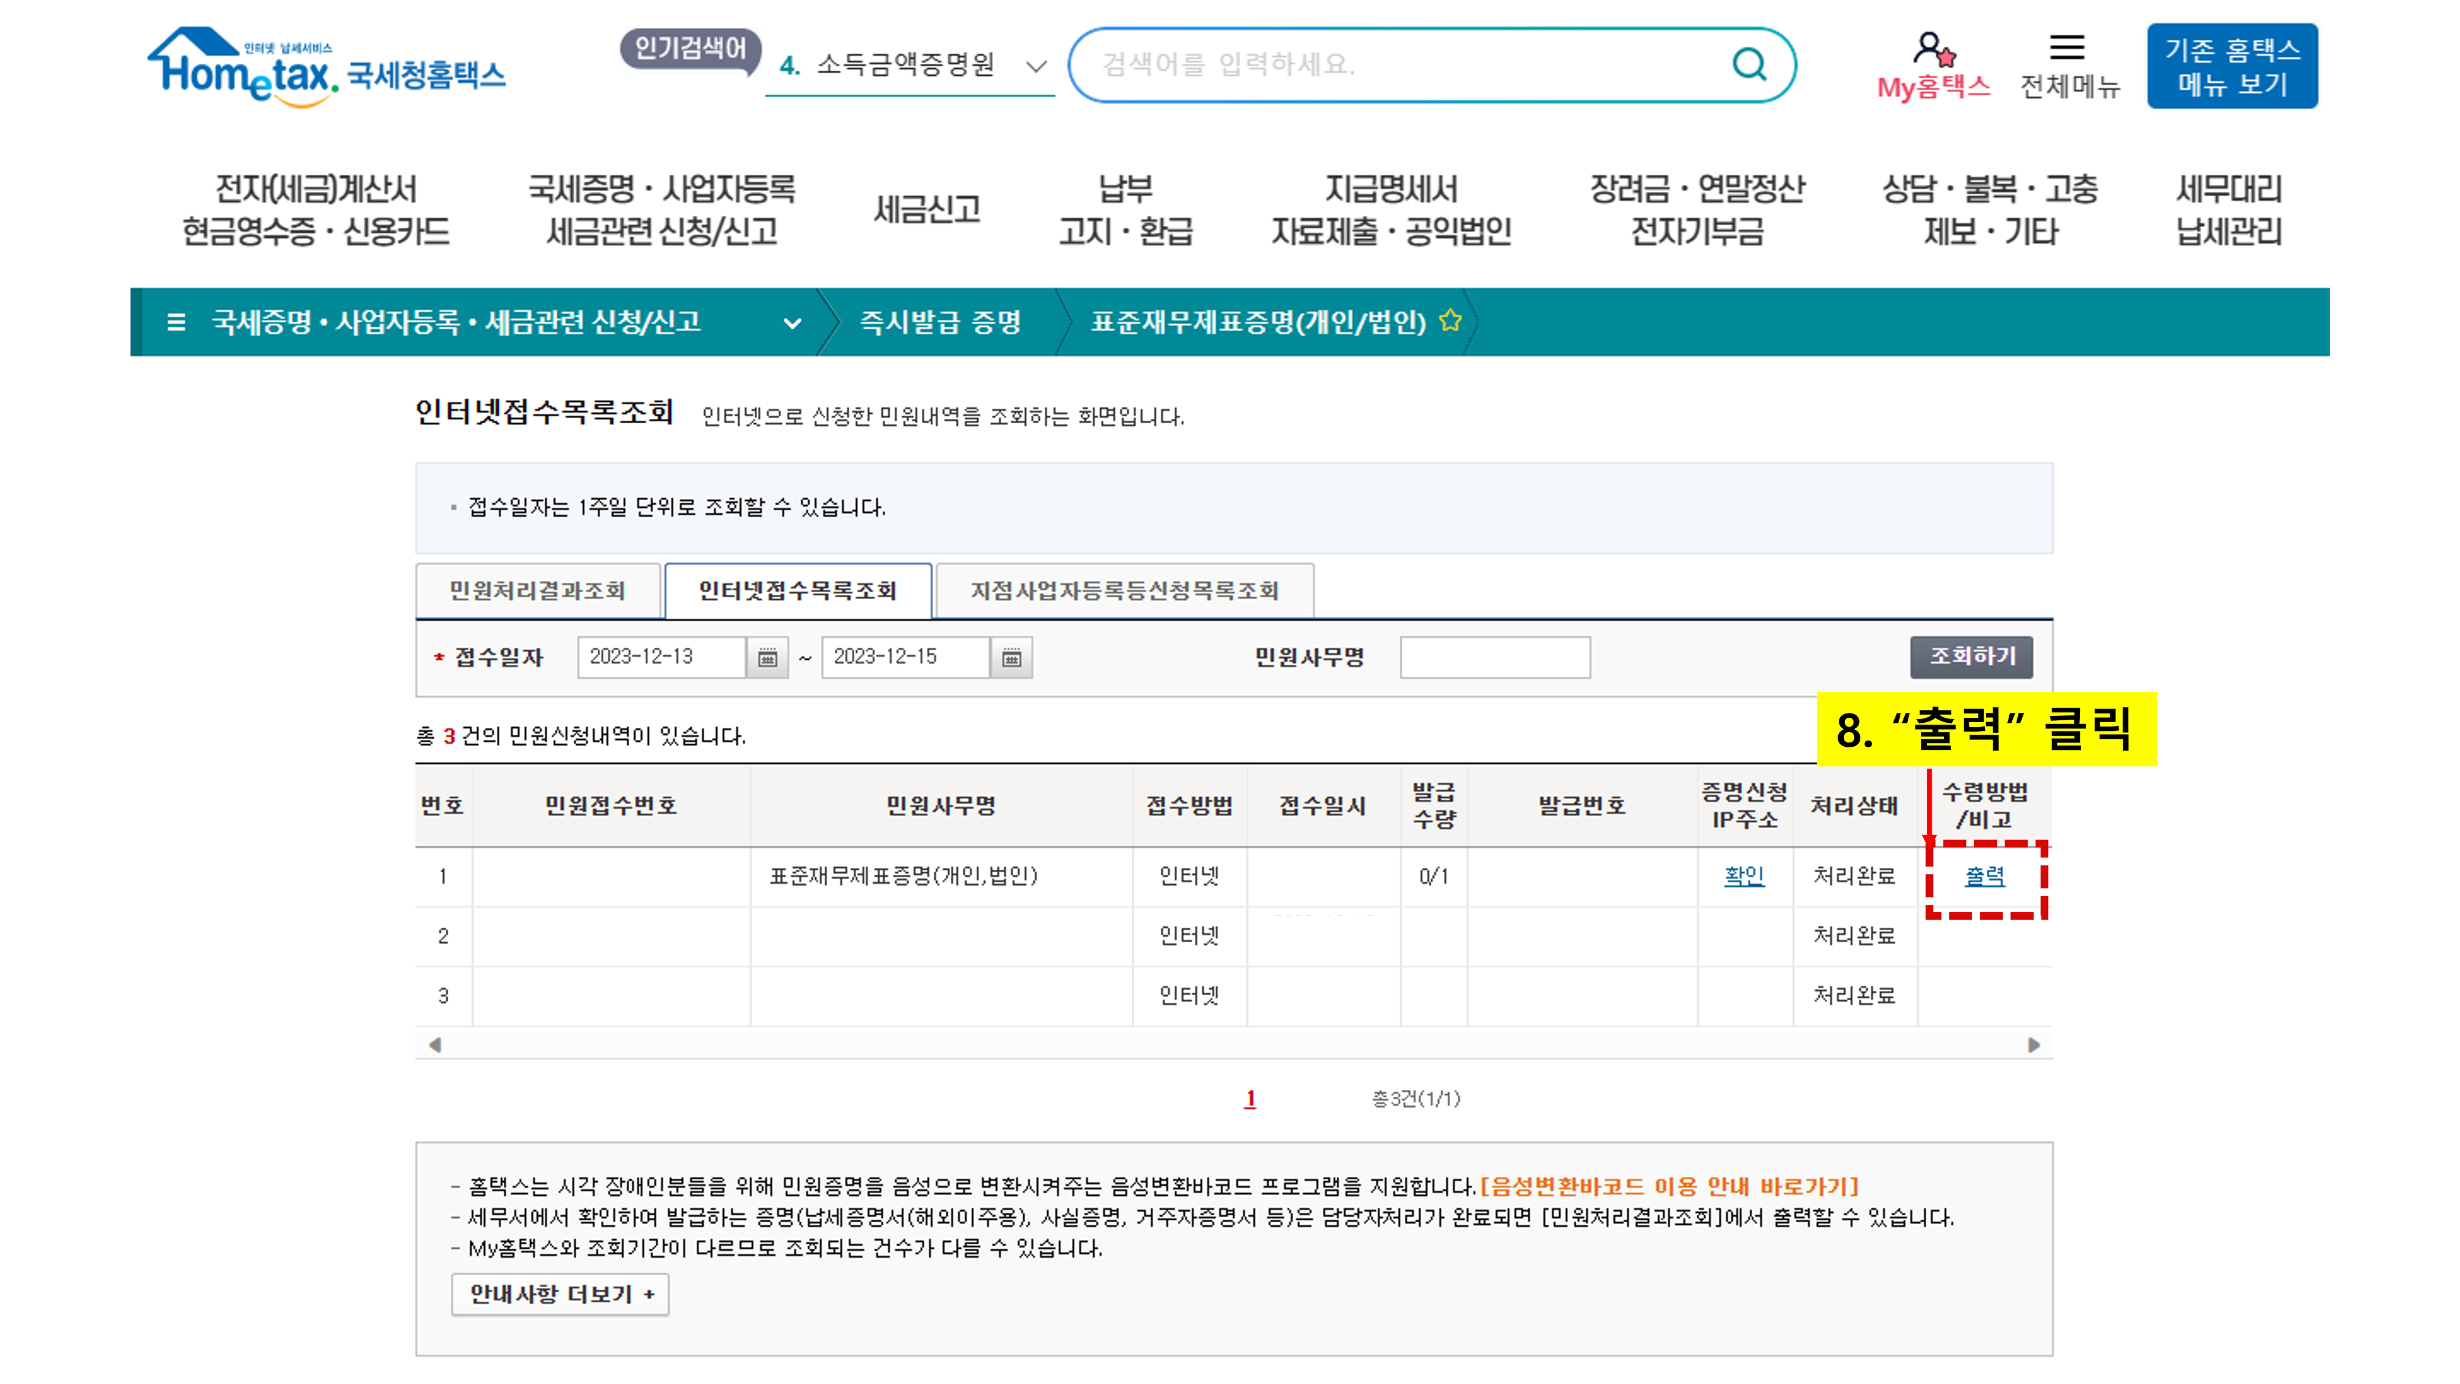The image size is (2460, 1384).
Task: Open My홈택스 user icon
Action: [x=1933, y=48]
